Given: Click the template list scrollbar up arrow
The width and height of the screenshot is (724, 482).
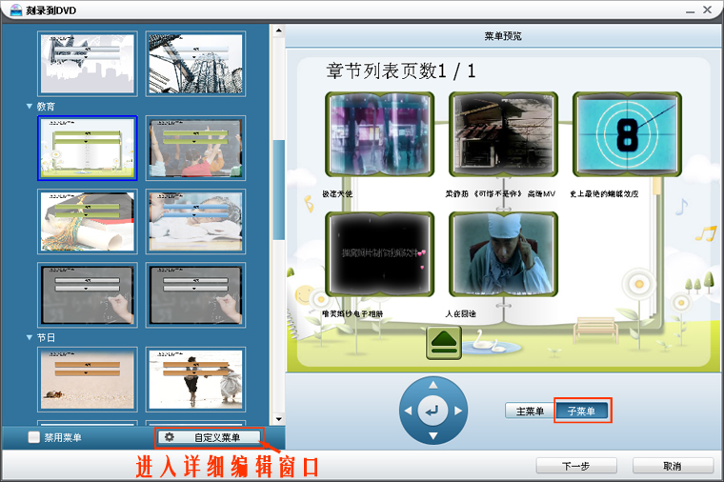Looking at the screenshot, I should [x=278, y=30].
